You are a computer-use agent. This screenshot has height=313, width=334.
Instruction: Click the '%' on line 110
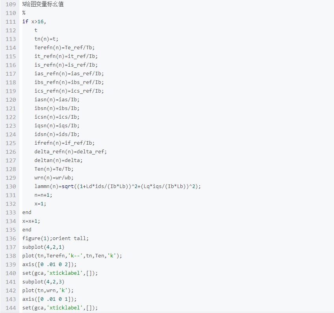point(24,13)
